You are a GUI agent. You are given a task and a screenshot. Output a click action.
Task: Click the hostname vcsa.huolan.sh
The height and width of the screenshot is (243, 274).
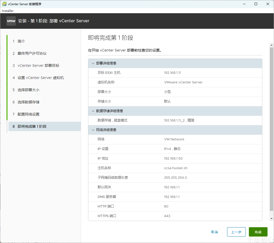point(176,168)
